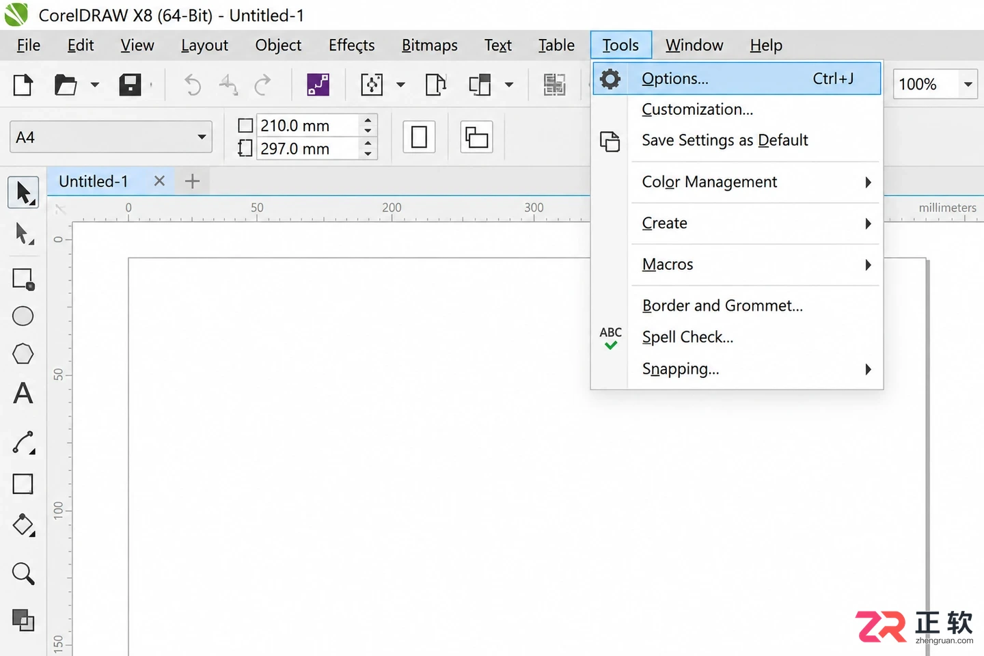Select the Shape tool below Pick tool
Screen dimensions: 984x656
[23, 234]
